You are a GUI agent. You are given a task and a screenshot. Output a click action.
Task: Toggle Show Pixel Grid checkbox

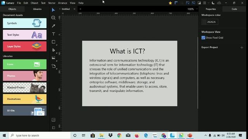point(203,38)
